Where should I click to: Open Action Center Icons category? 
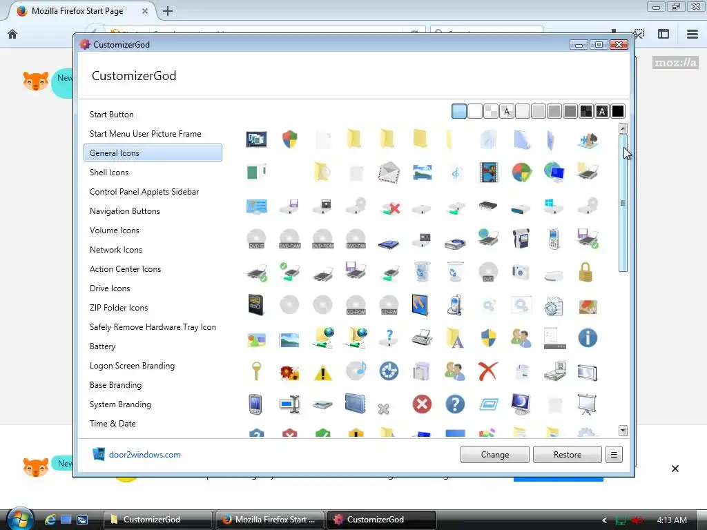tap(126, 269)
